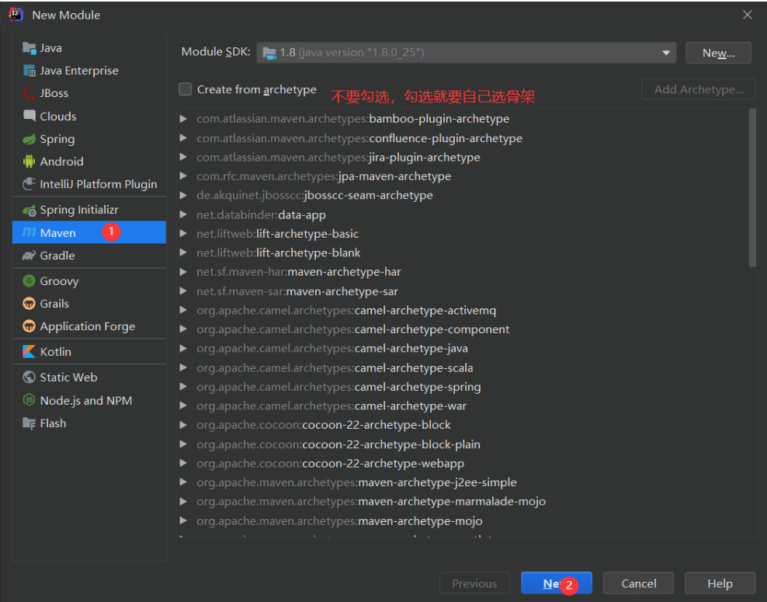Expand confluence-plugin-archetype entry
The height and width of the screenshot is (602, 767).
(183, 138)
